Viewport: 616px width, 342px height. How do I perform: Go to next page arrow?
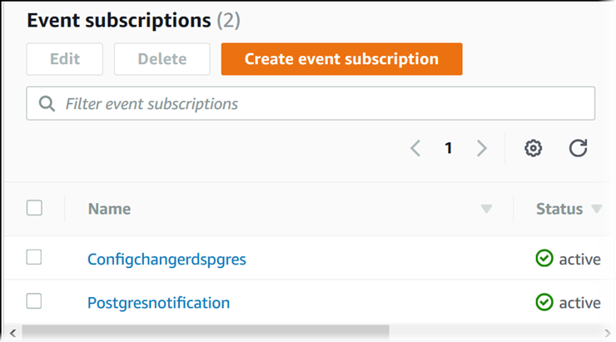[x=481, y=148]
